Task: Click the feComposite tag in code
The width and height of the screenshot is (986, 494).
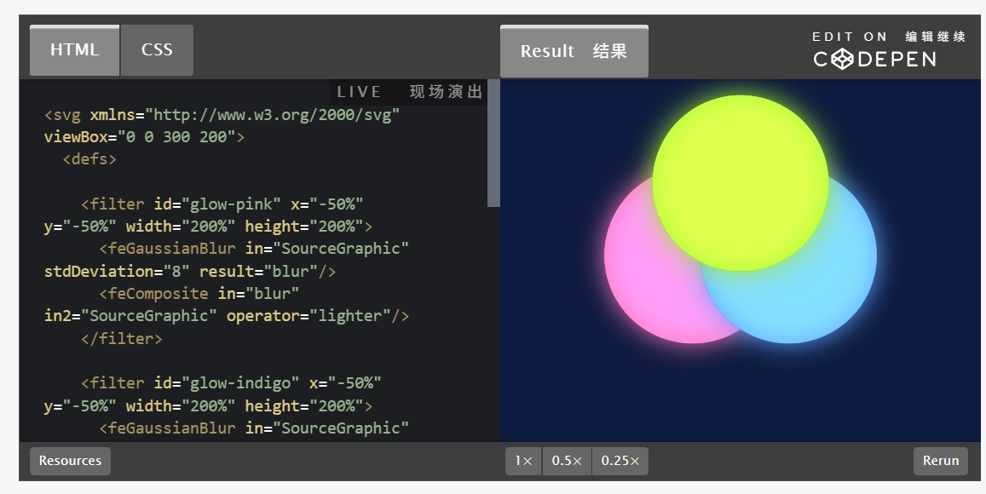Action: click(158, 294)
